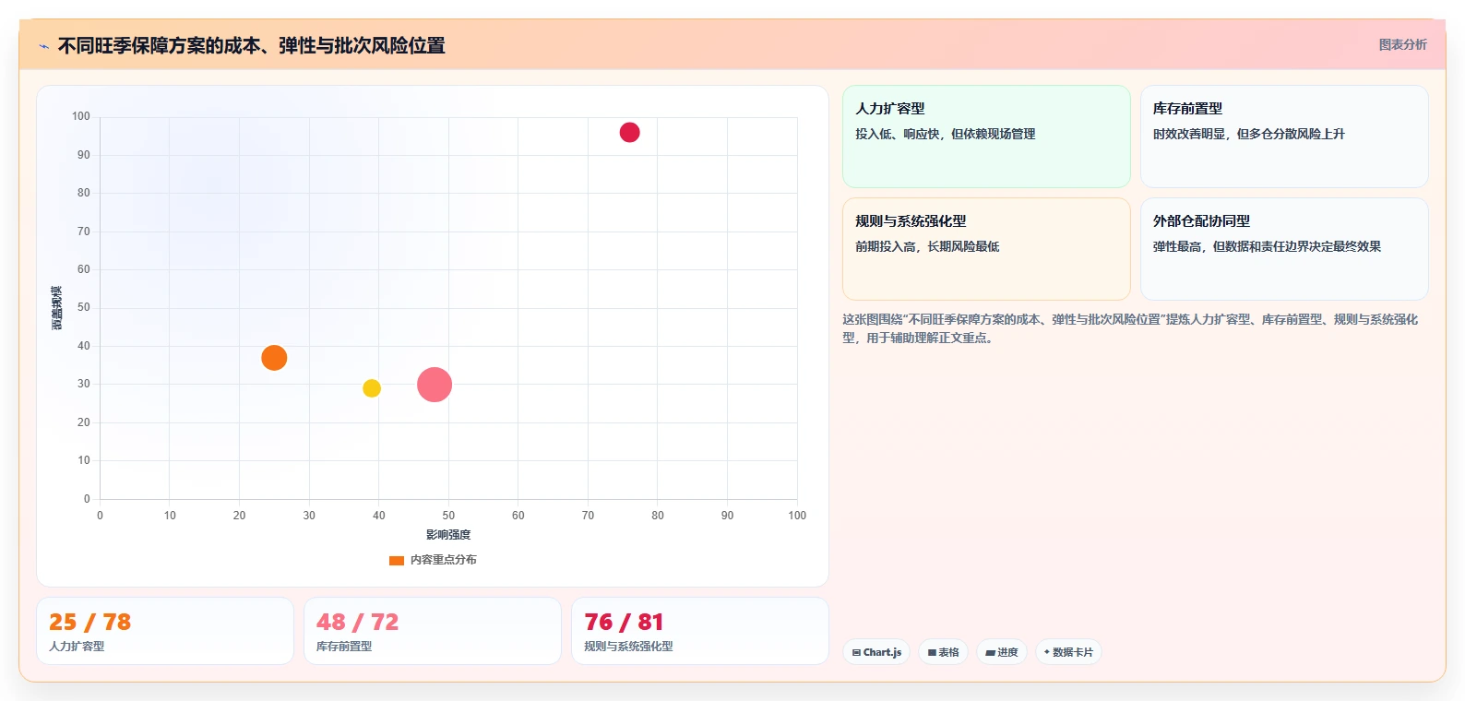Click the 人力扩容型 label beneath 25 / 78
The height and width of the screenshot is (701, 1465).
77,647
